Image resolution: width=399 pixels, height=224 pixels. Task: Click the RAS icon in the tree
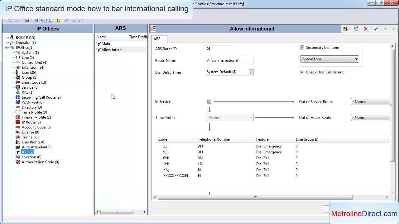18,92
